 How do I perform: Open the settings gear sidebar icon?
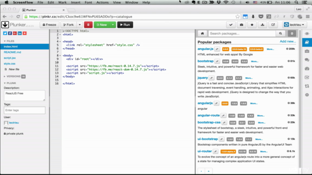pyautogui.click(x=307, y=95)
